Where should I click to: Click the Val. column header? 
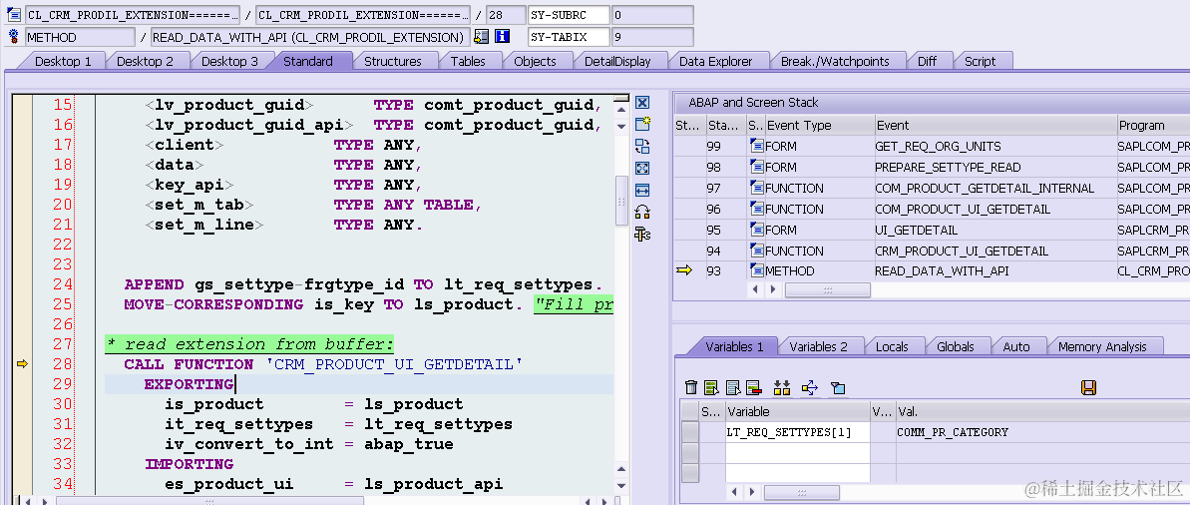(x=1042, y=411)
